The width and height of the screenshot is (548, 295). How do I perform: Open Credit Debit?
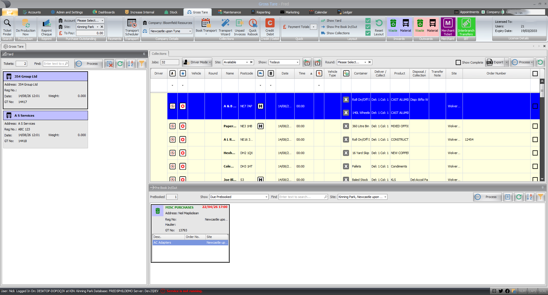pyautogui.click(x=270, y=27)
